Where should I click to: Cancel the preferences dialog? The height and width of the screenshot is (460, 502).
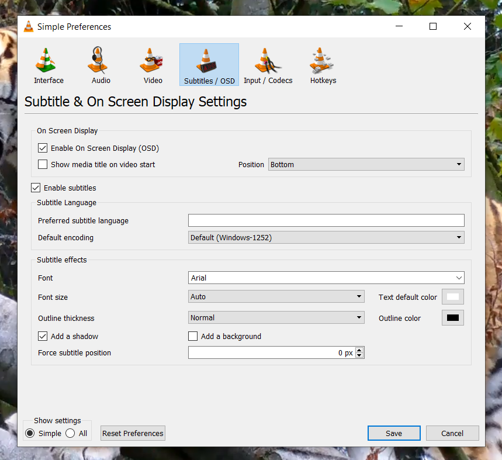(x=452, y=433)
